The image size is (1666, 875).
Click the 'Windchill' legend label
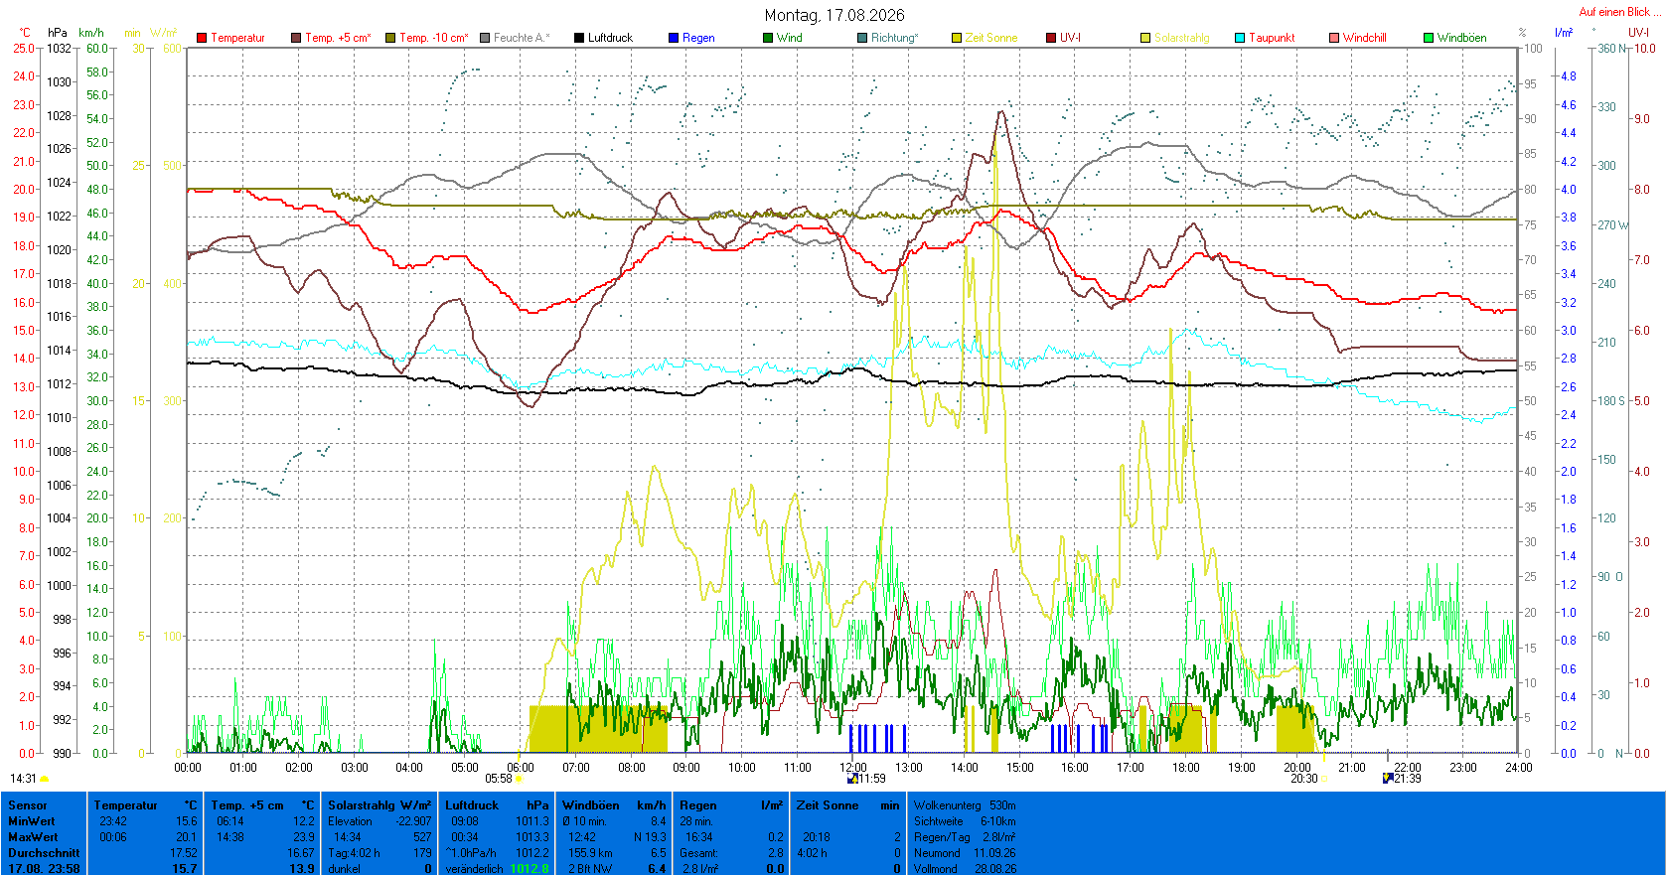tap(1364, 38)
